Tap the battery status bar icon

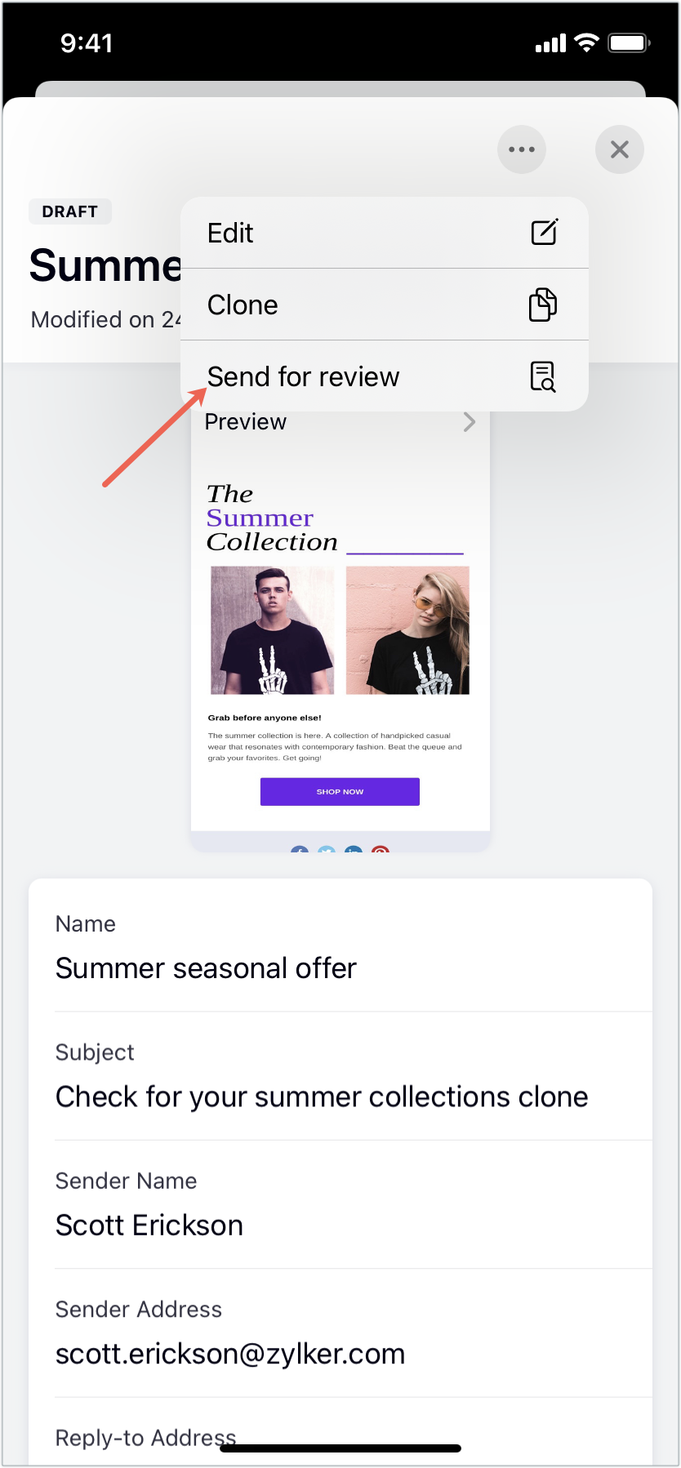click(629, 43)
